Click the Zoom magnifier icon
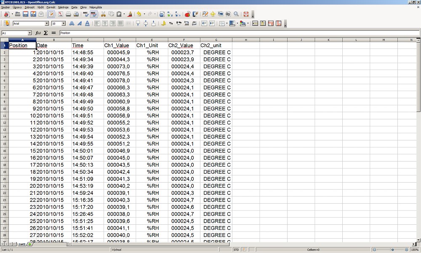The width and height of the screenshot is (421, 253). [236, 14]
